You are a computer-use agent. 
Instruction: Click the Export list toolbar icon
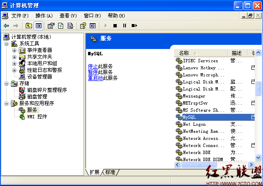70,26
